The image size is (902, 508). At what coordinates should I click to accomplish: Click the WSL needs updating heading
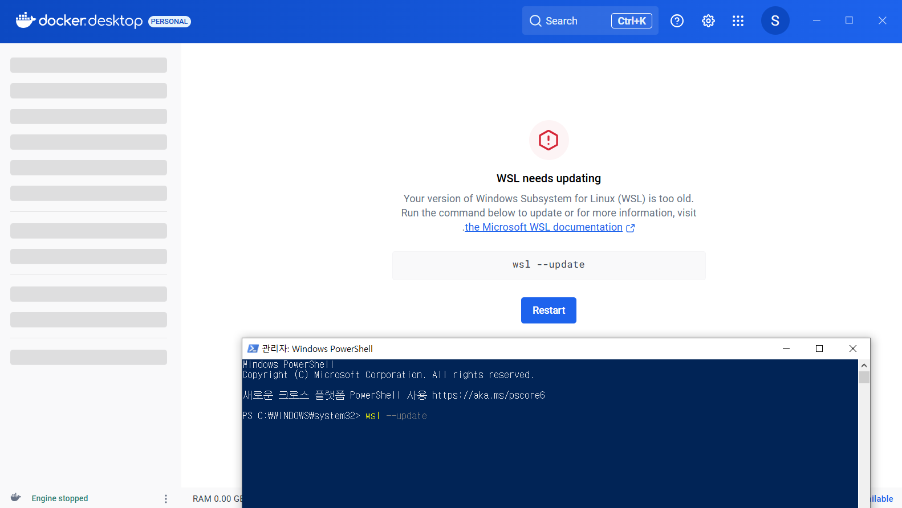548,178
